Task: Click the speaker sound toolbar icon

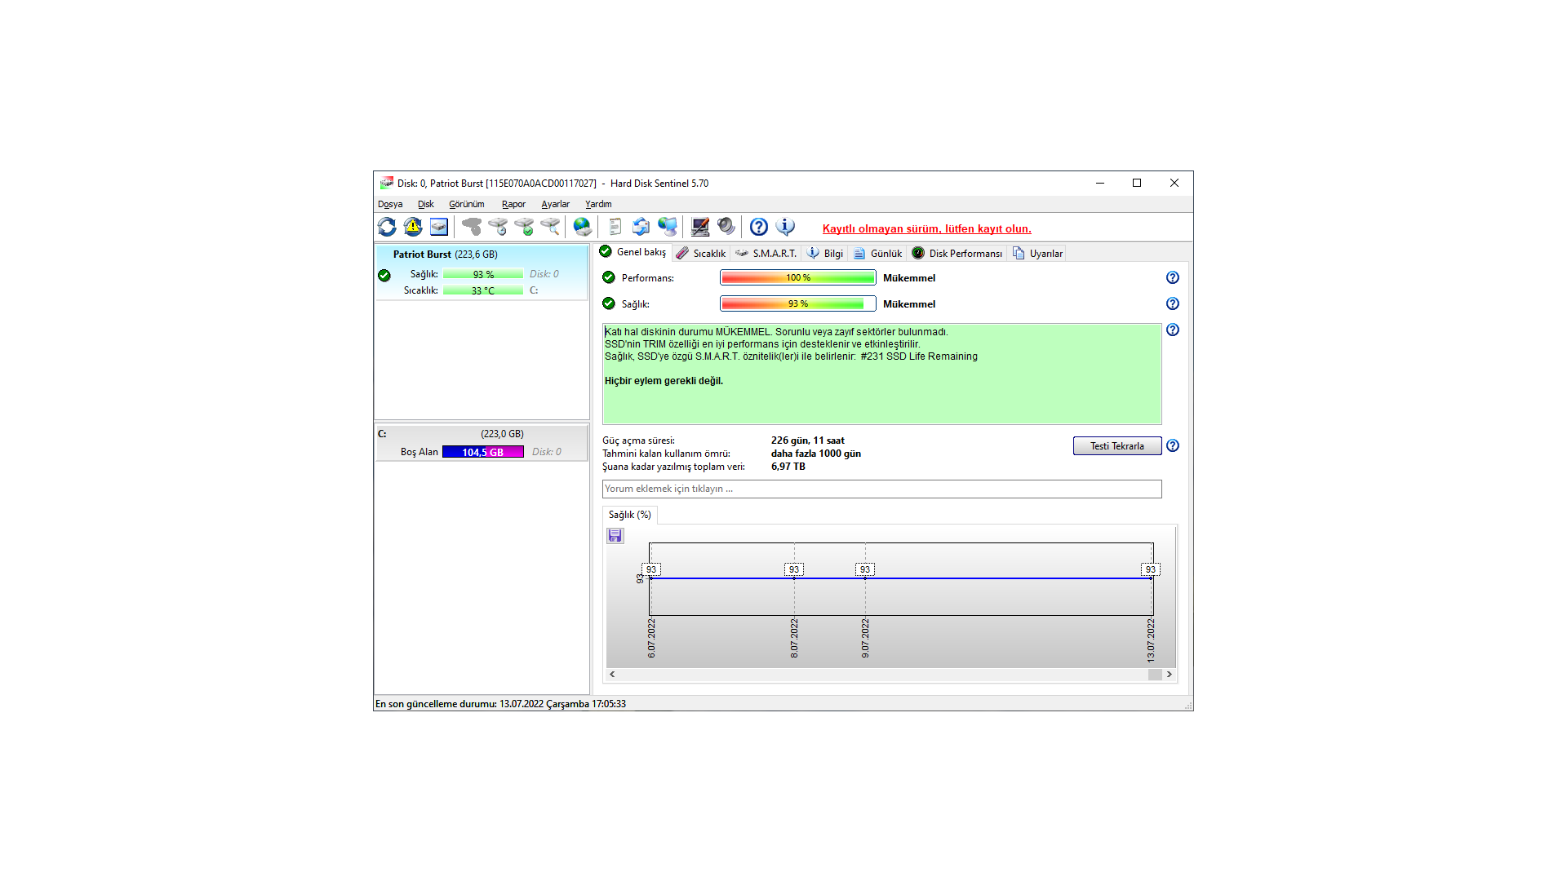Action: point(726,227)
